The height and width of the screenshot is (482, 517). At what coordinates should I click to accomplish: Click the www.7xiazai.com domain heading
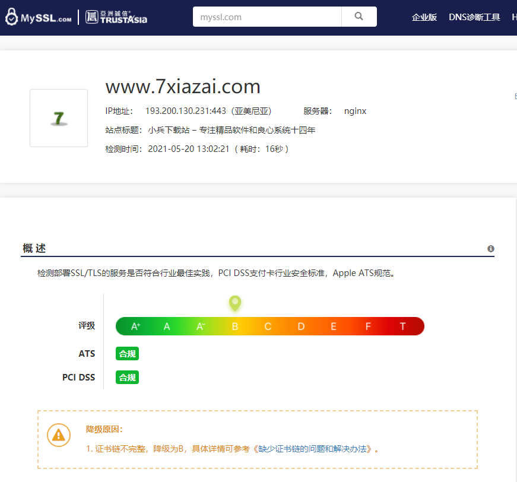click(182, 86)
